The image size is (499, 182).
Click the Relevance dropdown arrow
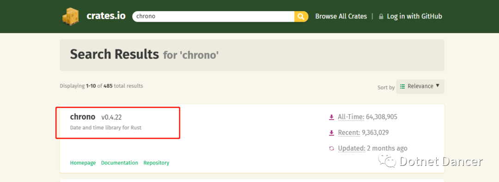[x=437, y=85]
